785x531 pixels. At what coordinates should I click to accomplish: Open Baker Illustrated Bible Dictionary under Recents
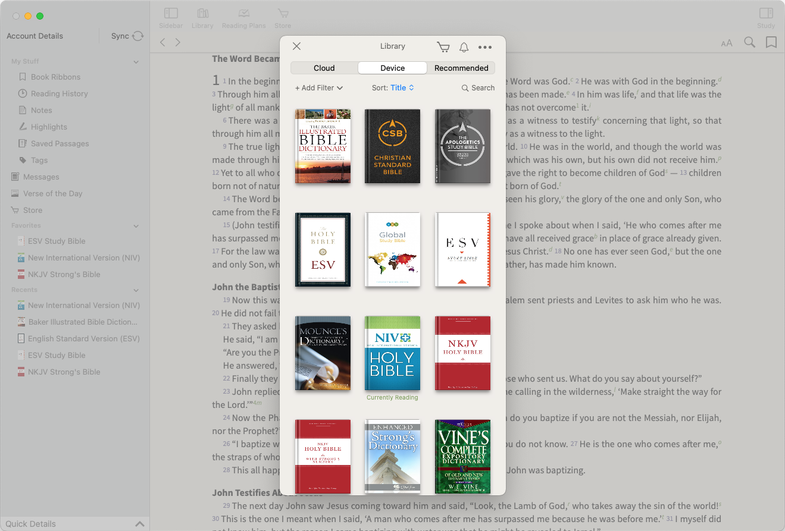coord(83,322)
